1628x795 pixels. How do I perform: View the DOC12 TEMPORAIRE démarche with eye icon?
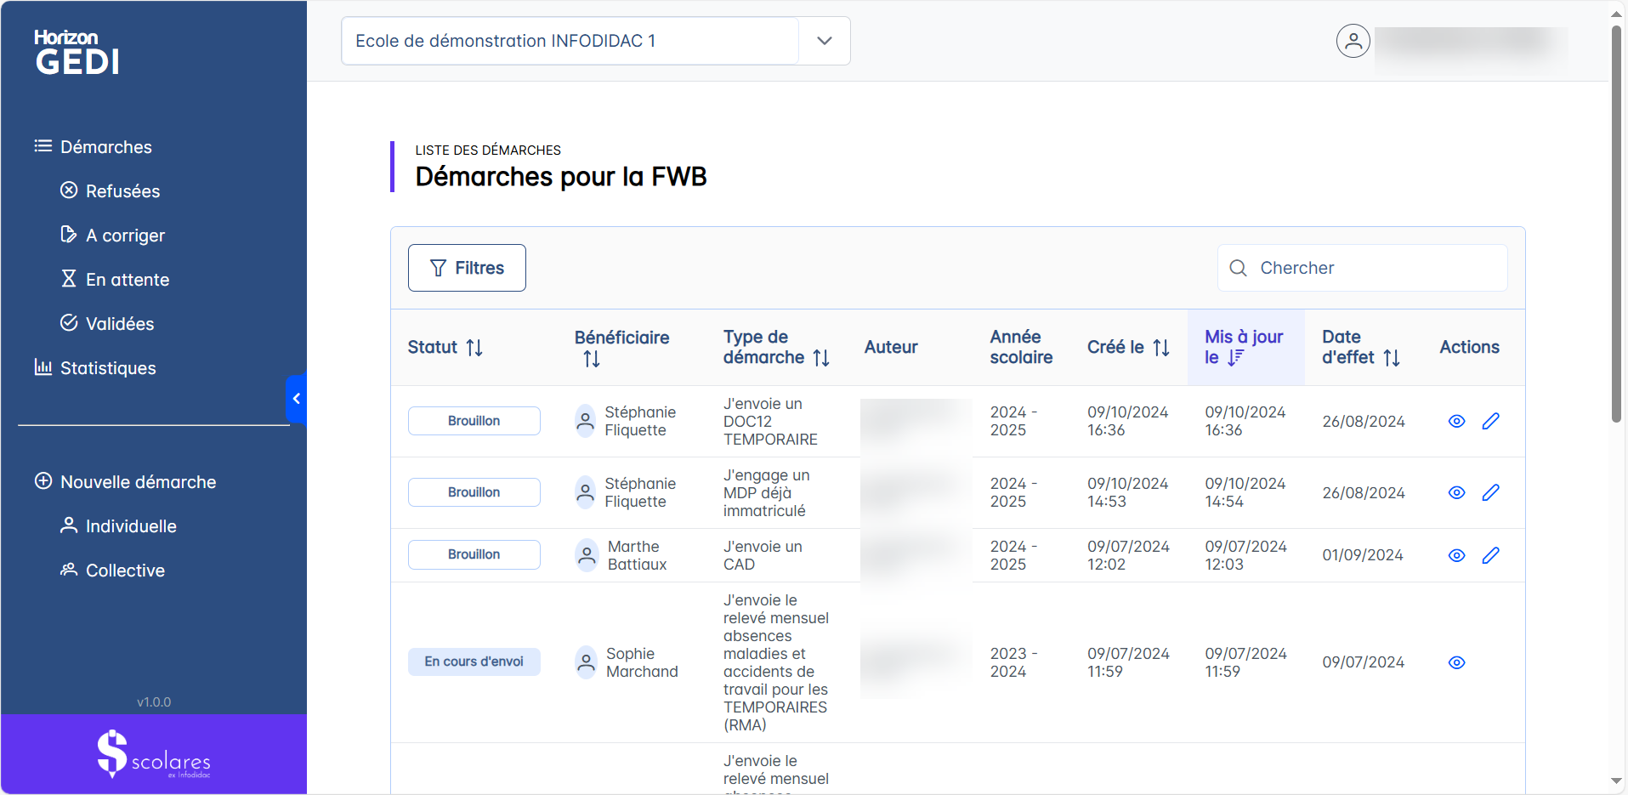[1456, 422]
